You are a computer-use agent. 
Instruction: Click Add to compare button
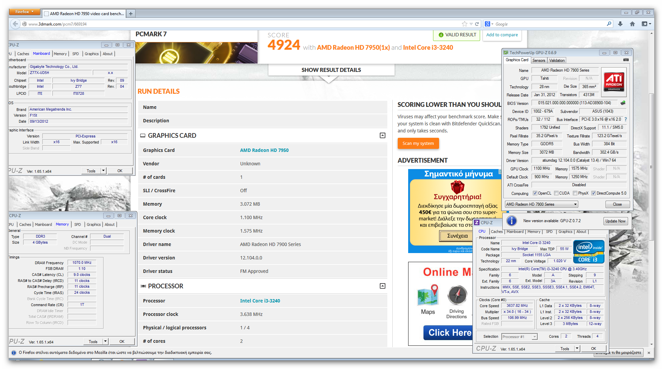coord(502,35)
